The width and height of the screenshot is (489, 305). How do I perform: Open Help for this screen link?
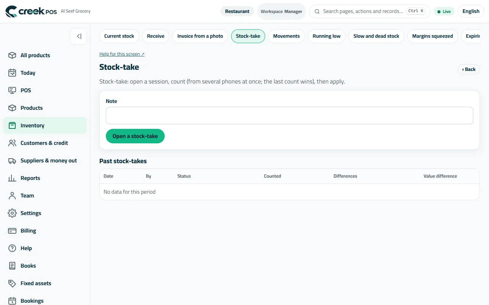pyautogui.click(x=122, y=54)
